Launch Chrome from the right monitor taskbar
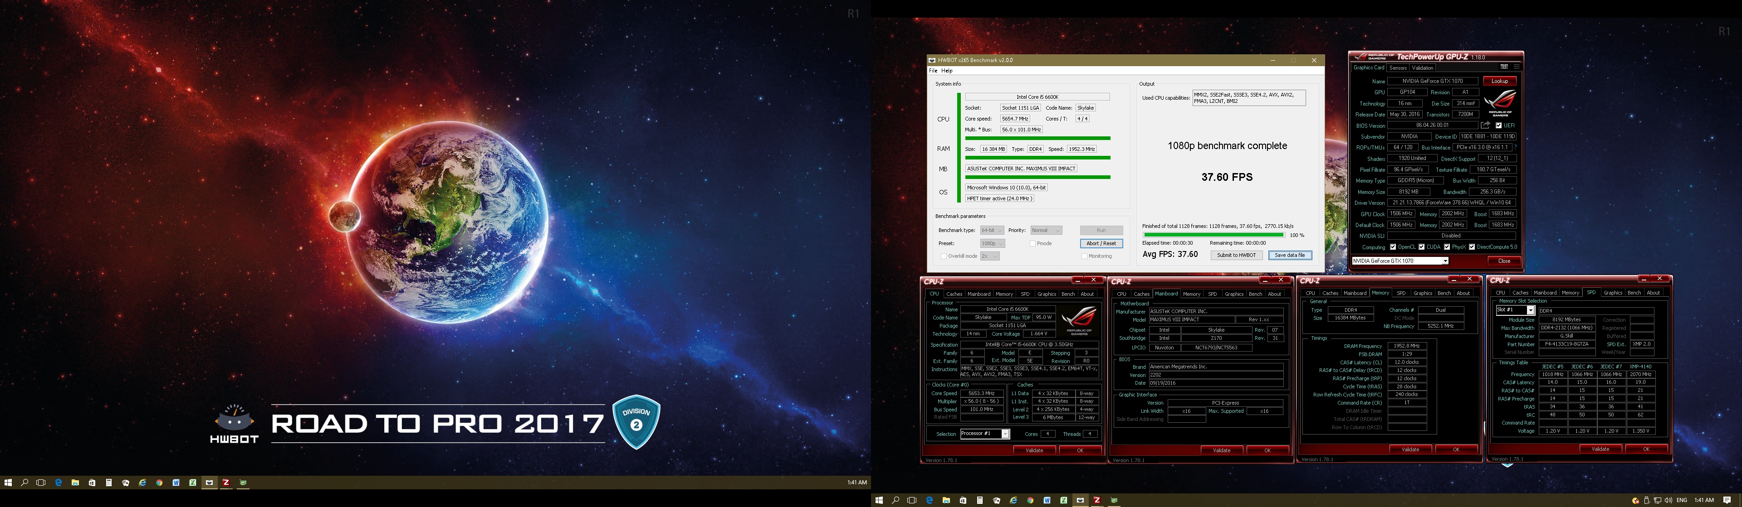Image resolution: width=1742 pixels, height=507 pixels. coord(1030,500)
